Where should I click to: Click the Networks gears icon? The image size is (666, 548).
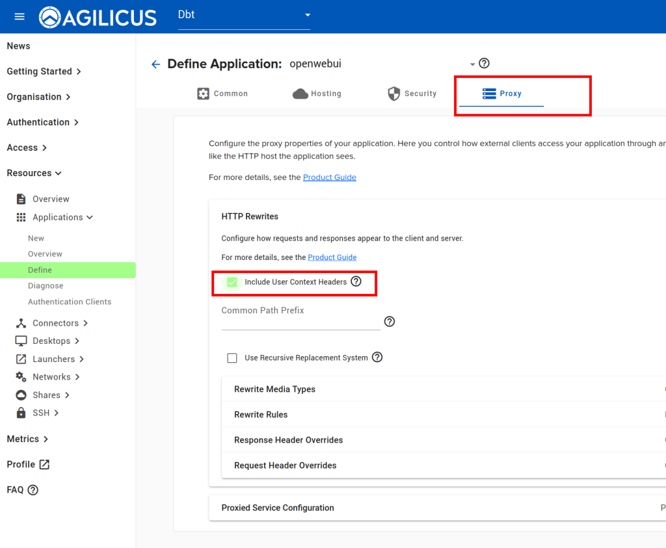[21, 377]
